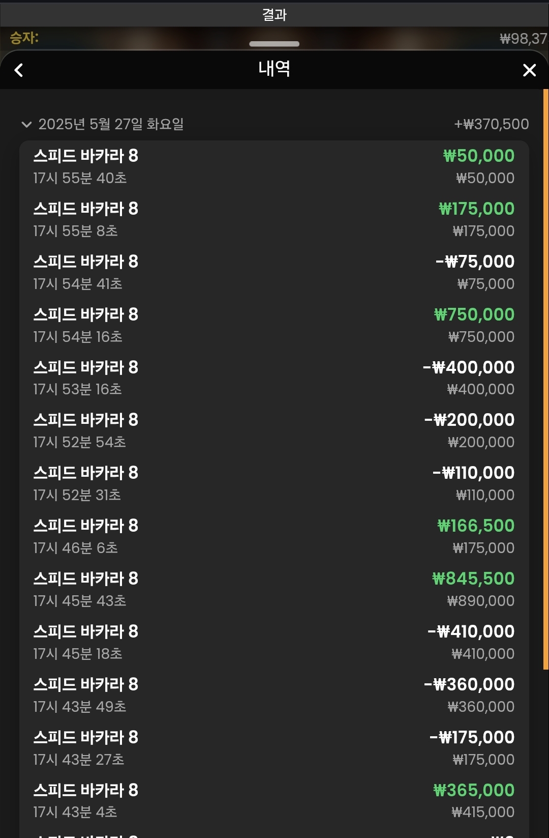The height and width of the screenshot is (838, 549).
Task: Open the 17시 55분 40초 Speed Baccarat entry
Action: coord(274,166)
